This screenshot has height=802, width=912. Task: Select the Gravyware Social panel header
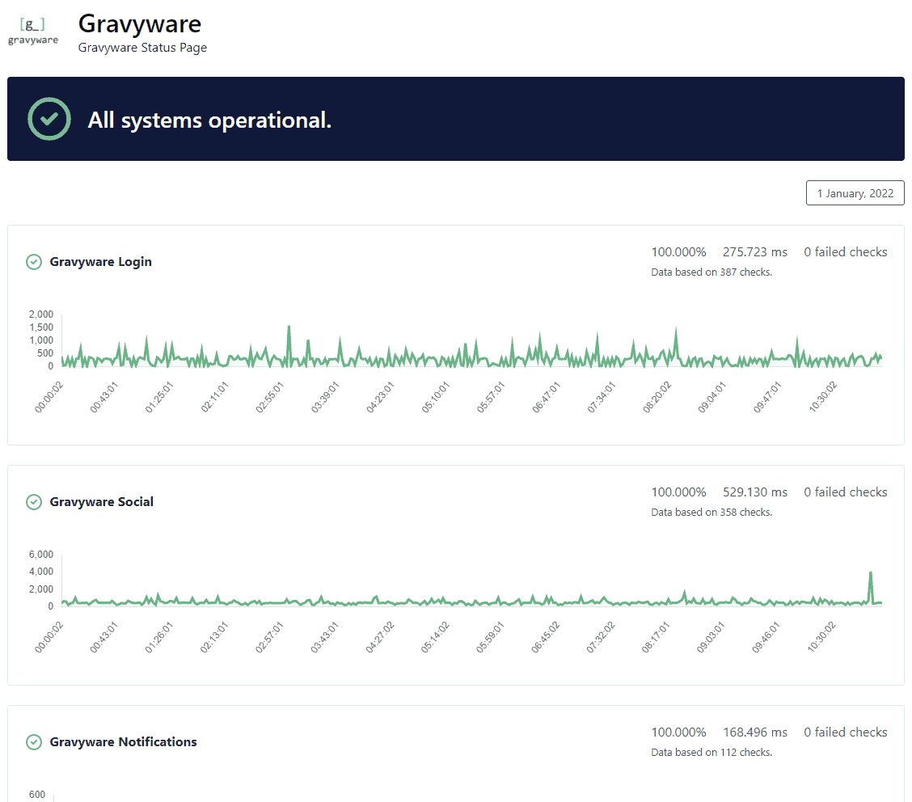101,502
